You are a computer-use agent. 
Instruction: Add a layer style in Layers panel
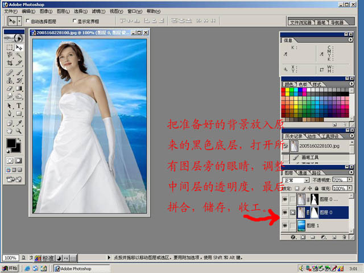pyautogui.click(x=293, y=237)
